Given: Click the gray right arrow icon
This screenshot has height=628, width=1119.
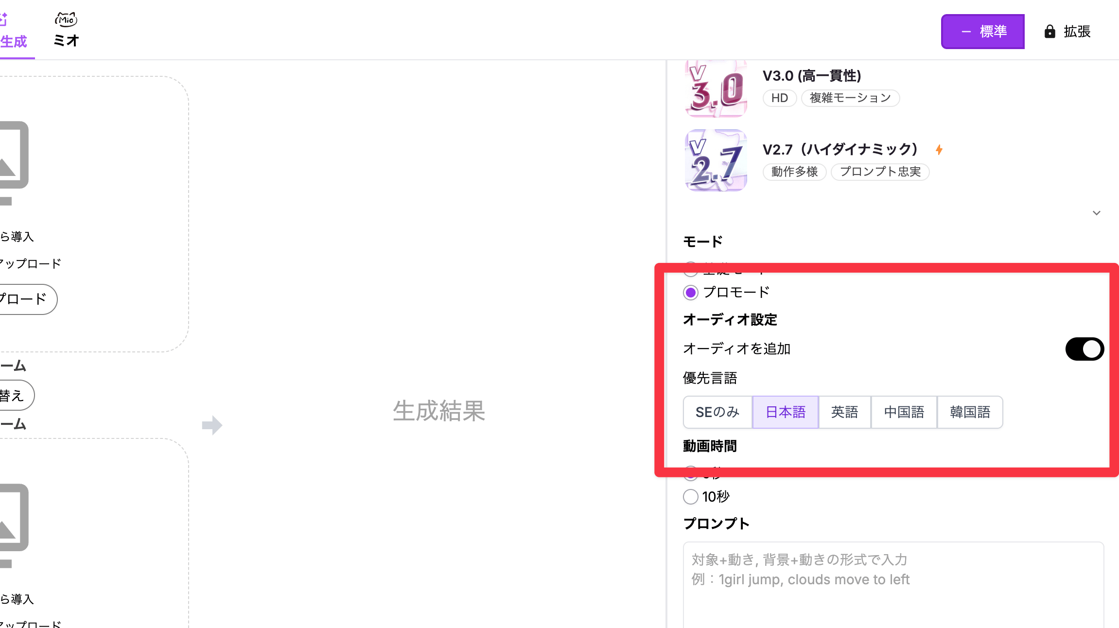Looking at the screenshot, I should (212, 425).
